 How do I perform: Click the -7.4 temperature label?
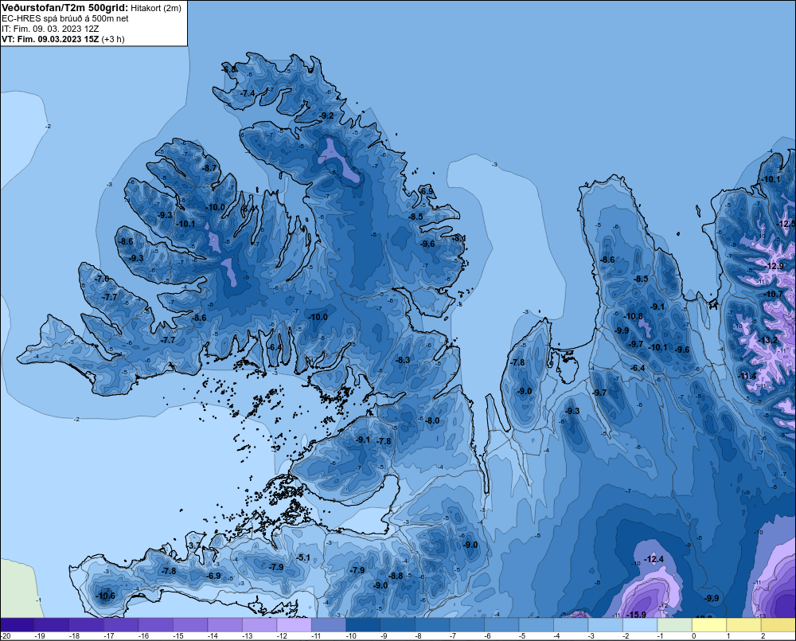pos(248,93)
